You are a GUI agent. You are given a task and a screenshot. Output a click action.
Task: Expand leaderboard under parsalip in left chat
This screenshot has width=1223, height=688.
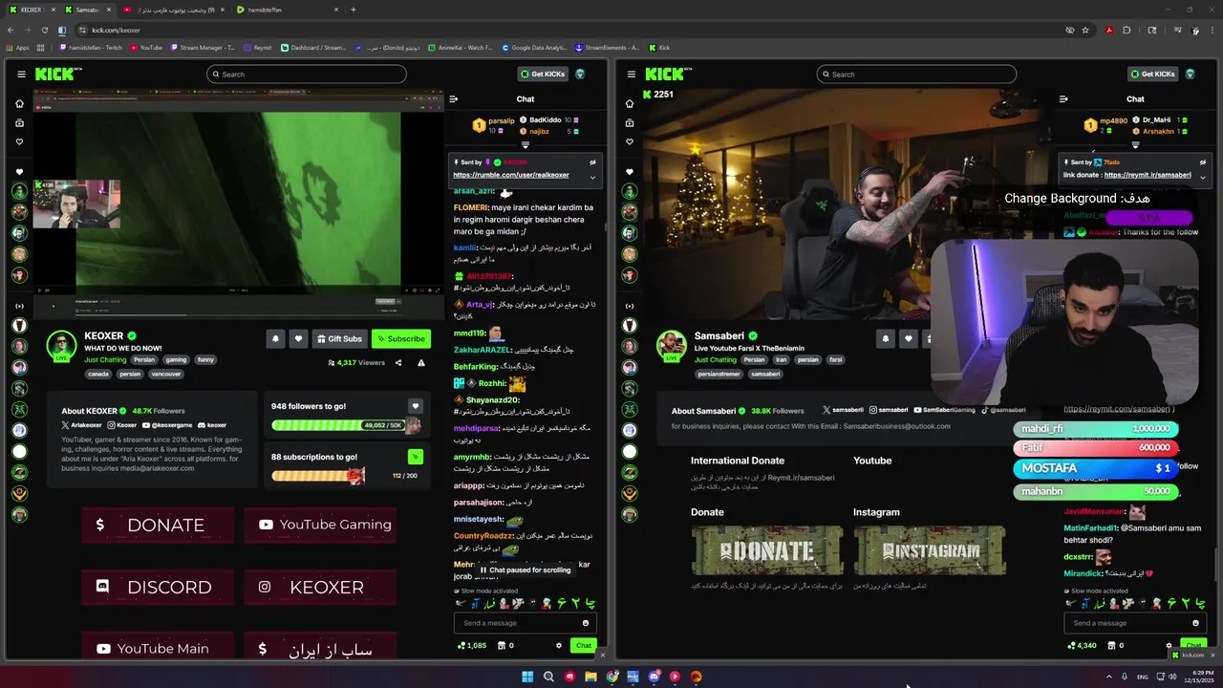tap(525, 144)
